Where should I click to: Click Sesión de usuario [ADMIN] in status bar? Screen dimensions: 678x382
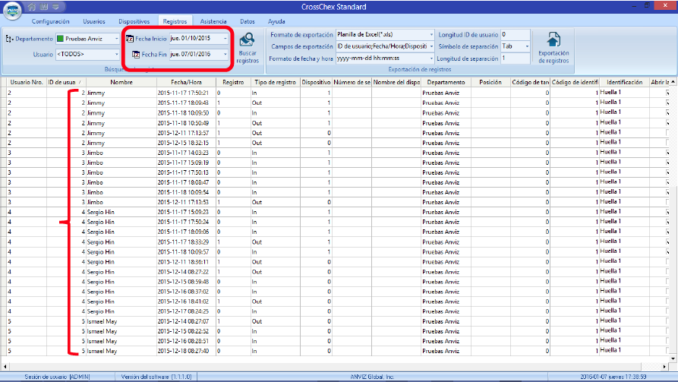click(x=57, y=377)
